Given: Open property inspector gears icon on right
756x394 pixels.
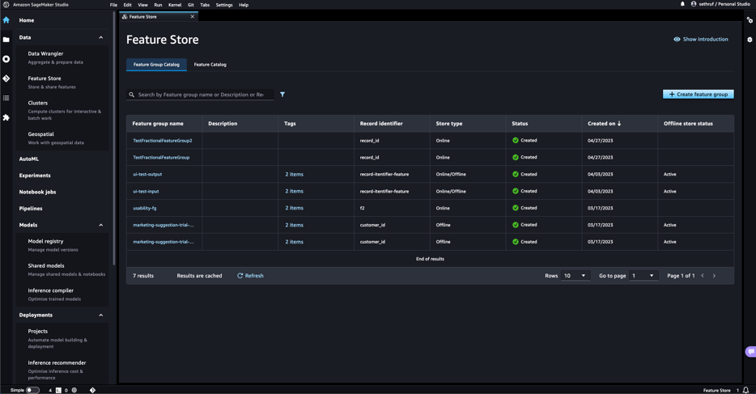Looking at the screenshot, I should click(750, 20).
